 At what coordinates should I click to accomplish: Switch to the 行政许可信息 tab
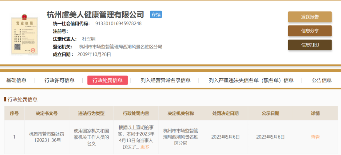click(x=59, y=80)
